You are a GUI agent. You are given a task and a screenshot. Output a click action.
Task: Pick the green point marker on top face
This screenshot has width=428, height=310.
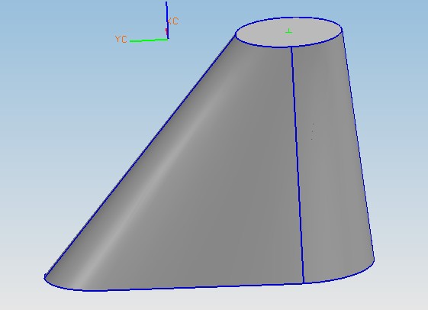[x=289, y=31]
